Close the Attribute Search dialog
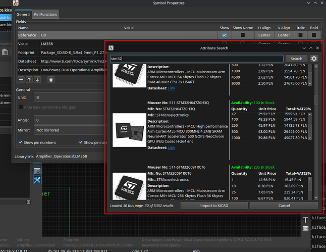 click(x=317, y=48)
